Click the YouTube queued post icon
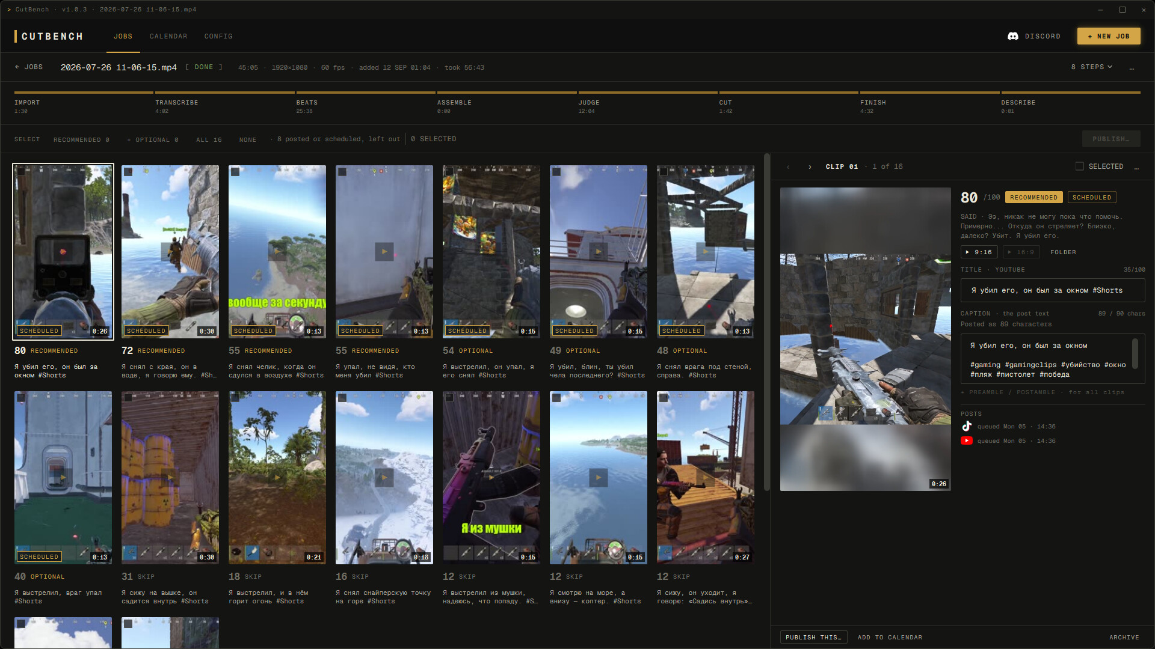The height and width of the screenshot is (649, 1155). point(967,440)
